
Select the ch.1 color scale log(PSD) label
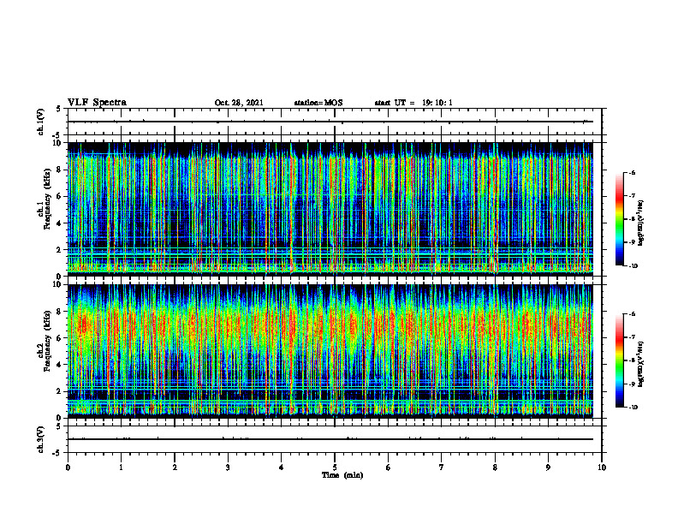coord(642,223)
